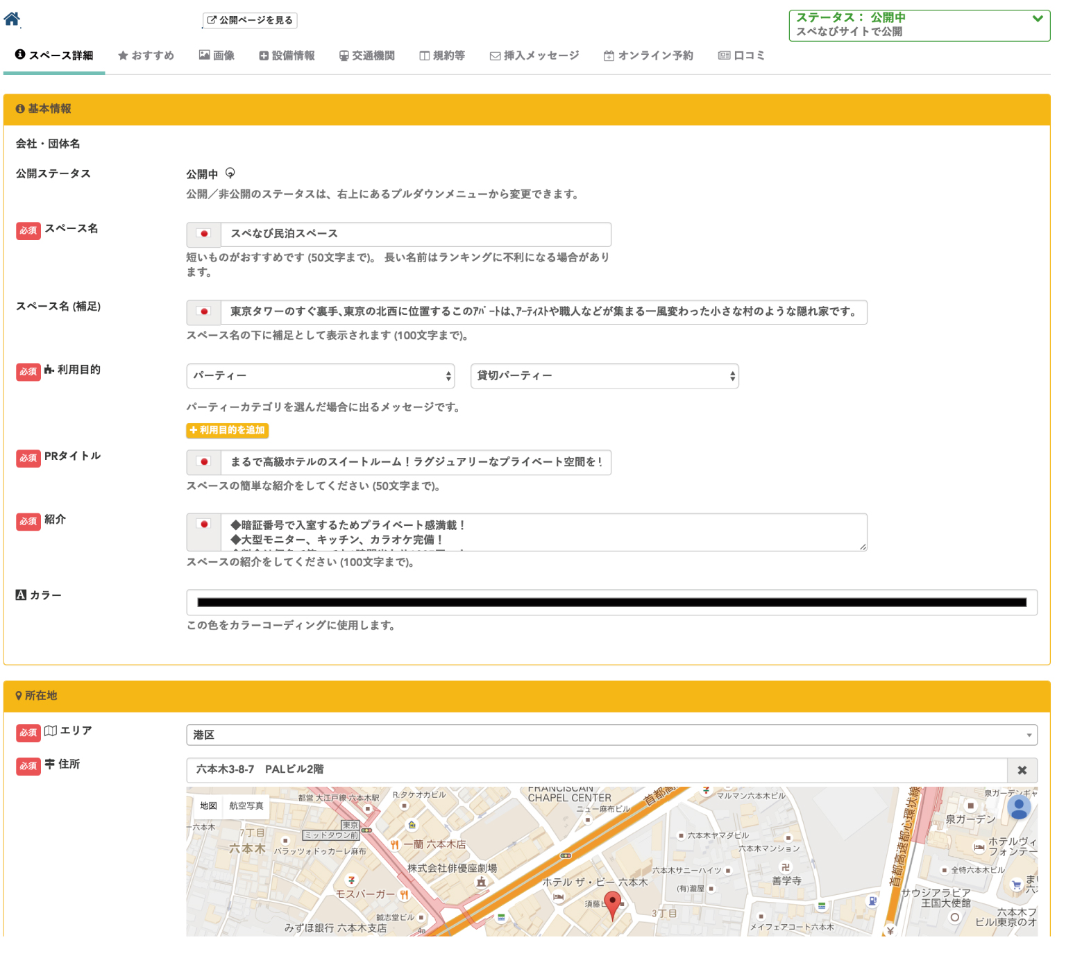The image size is (1082, 956).
Task: Switch to the 設備情報 tab
Action: 287,56
